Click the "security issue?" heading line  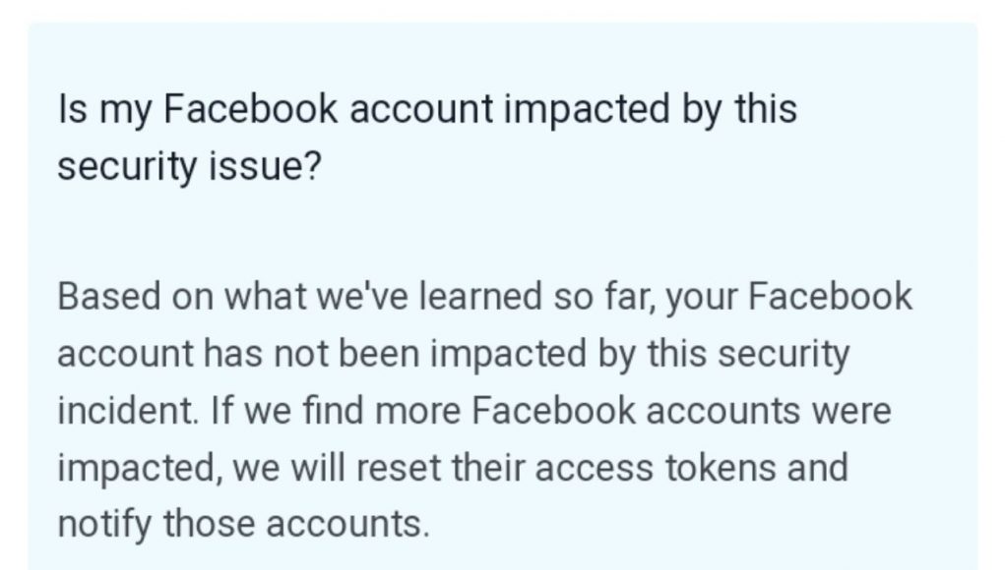tap(189, 166)
